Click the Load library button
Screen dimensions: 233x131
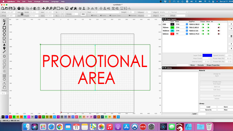tap(208, 107)
